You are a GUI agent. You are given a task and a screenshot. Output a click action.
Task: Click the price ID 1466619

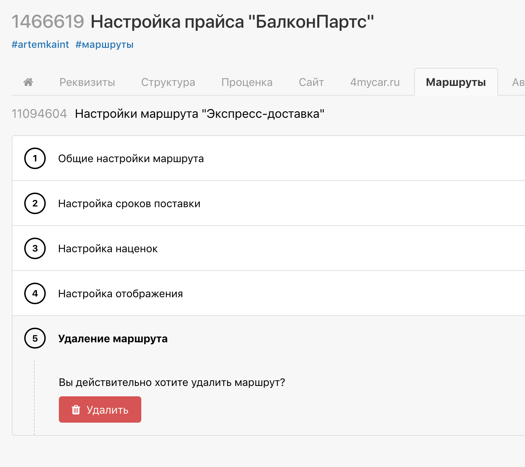coord(48,21)
